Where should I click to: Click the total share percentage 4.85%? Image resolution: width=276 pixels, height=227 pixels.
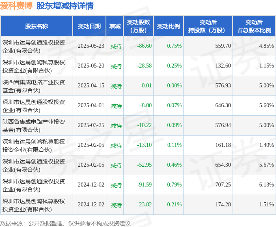(x=267, y=46)
